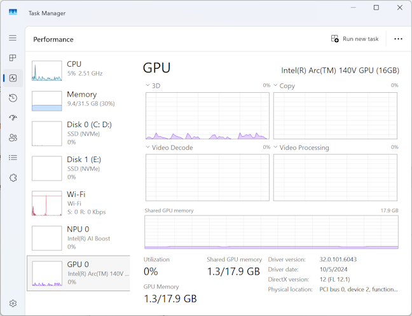The image size is (412, 316).
Task: Click the Shared GPU memory graph
Action: [271, 232]
